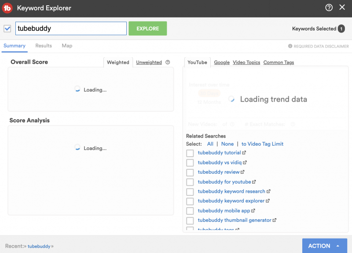Viewport: 352px width, 253px height.
Task: Toggle the checkbox next to keyword input
Action: [x=7, y=29]
